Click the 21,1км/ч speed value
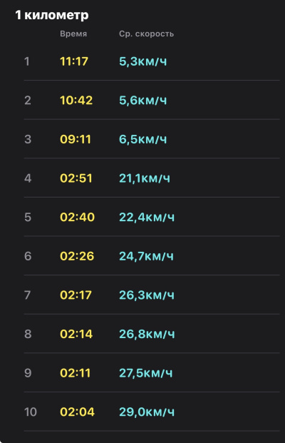285x443 pixels. pos(145,178)
